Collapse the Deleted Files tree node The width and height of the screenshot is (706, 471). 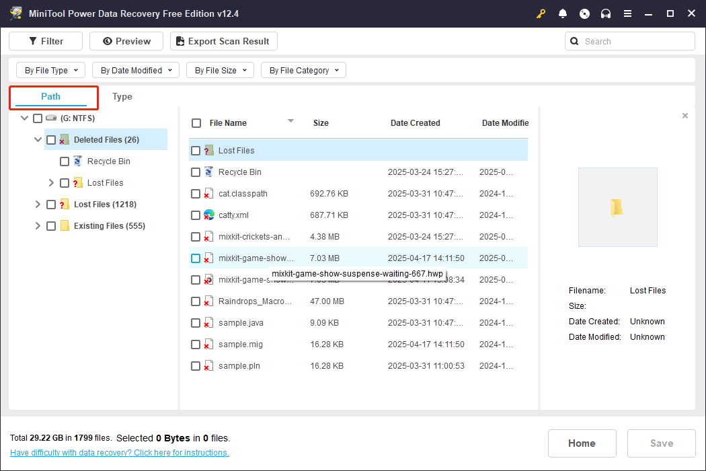tap(38, 140)
